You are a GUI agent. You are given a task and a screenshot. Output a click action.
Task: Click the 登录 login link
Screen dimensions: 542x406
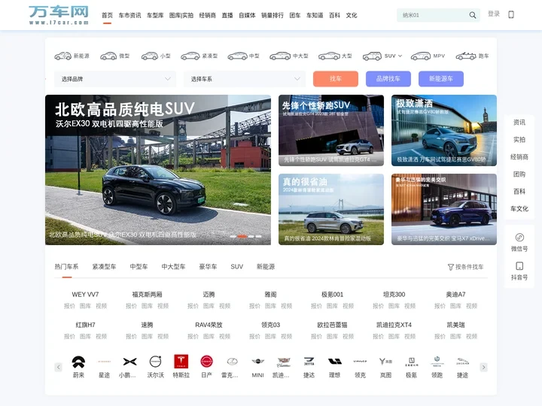[494, 14]
